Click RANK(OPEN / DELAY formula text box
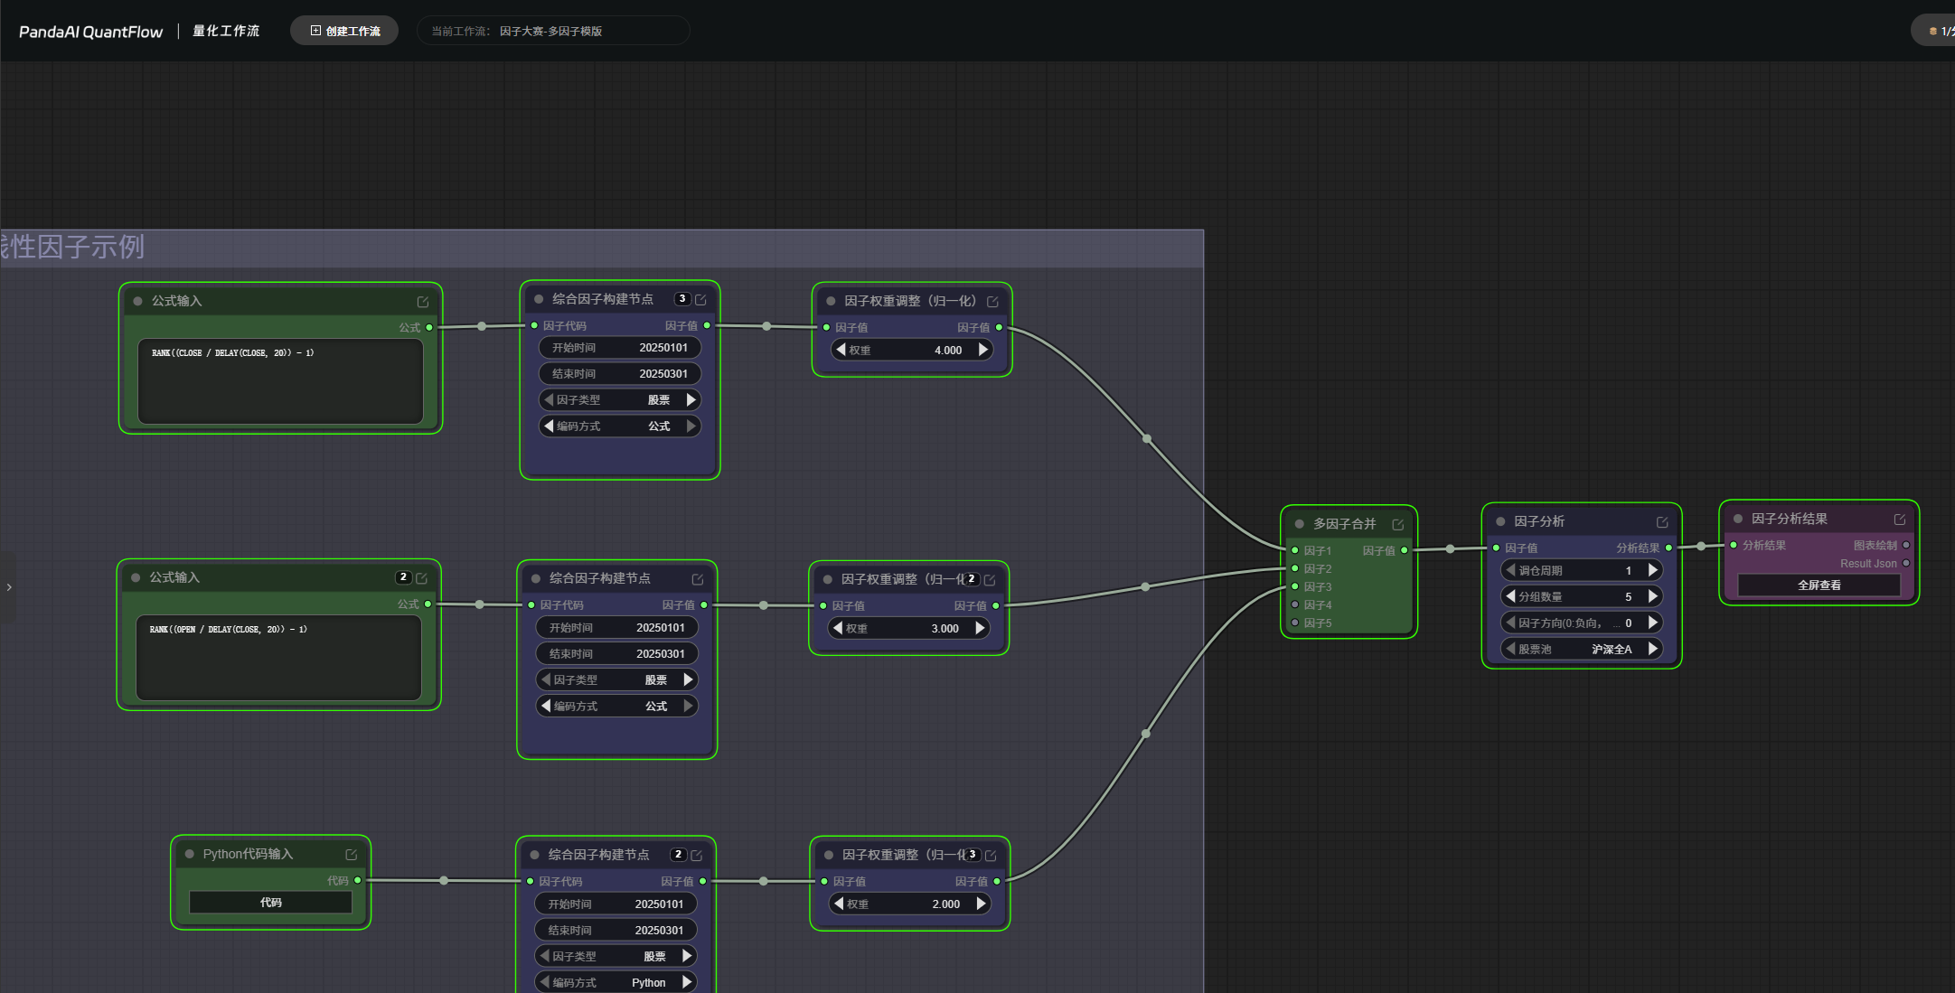The height and width of the screenshot is (993, 1955). 278,658
